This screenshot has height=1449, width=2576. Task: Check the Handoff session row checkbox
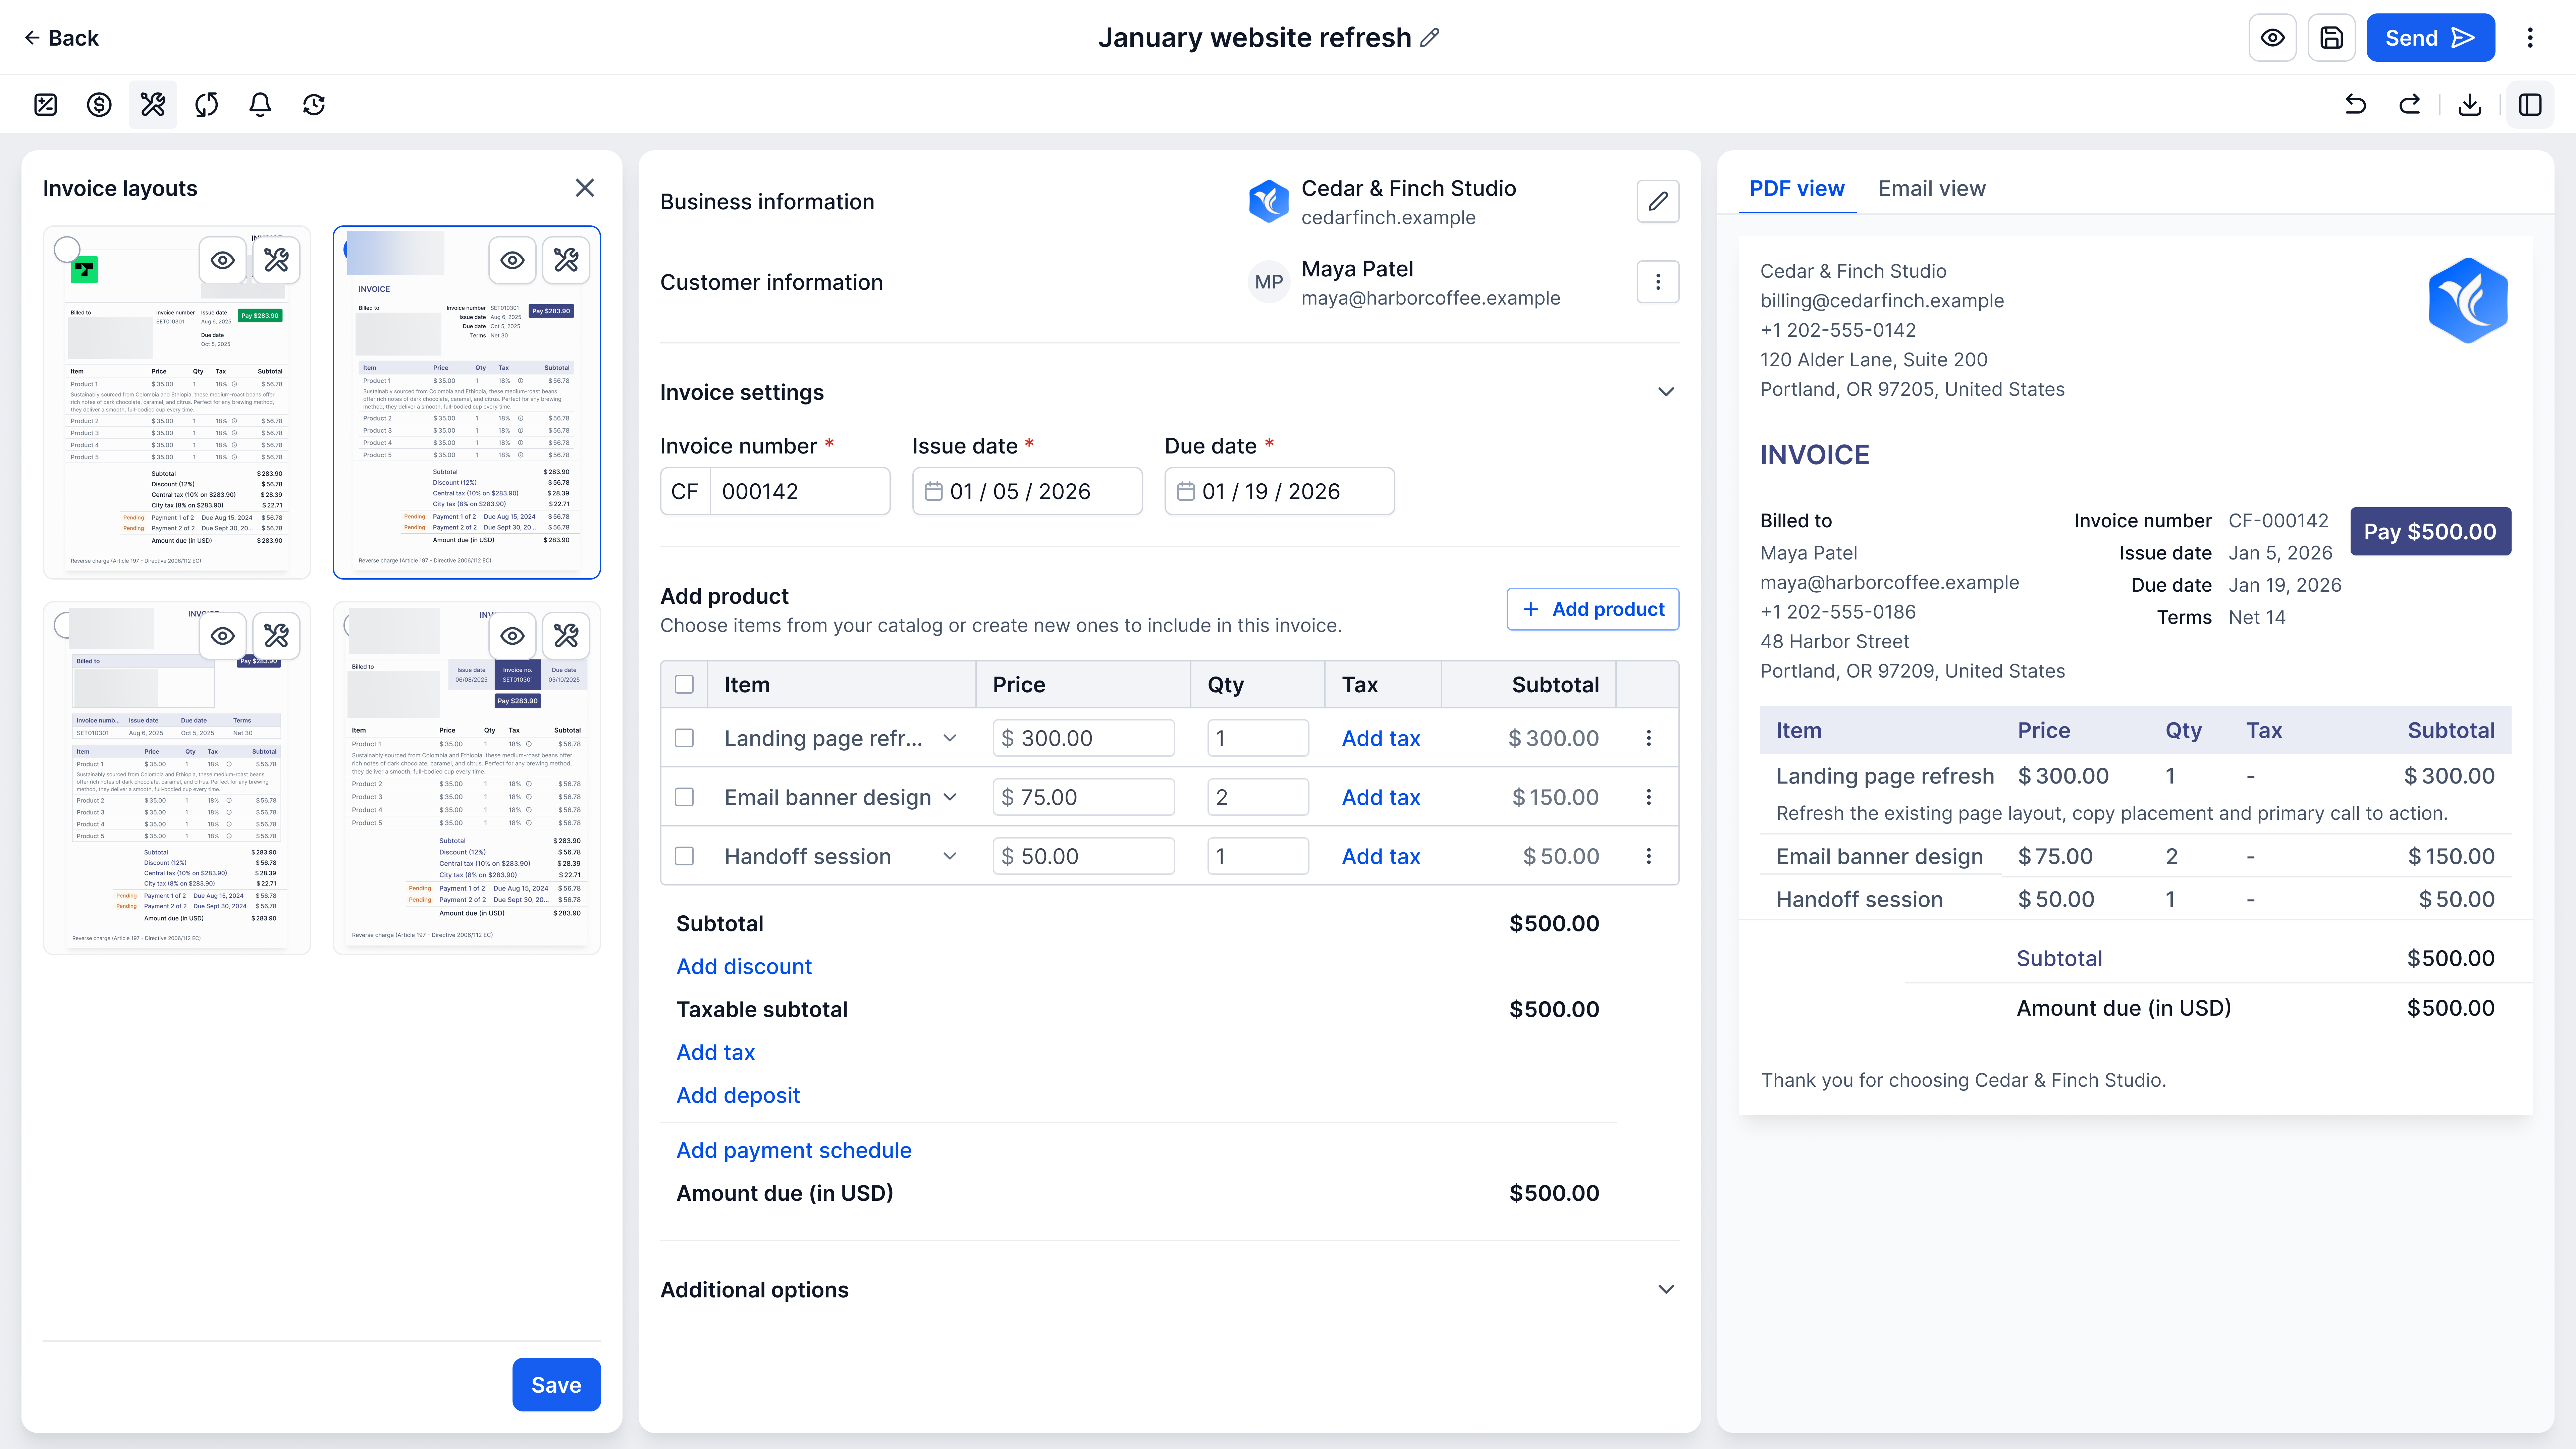click(684, 856)
